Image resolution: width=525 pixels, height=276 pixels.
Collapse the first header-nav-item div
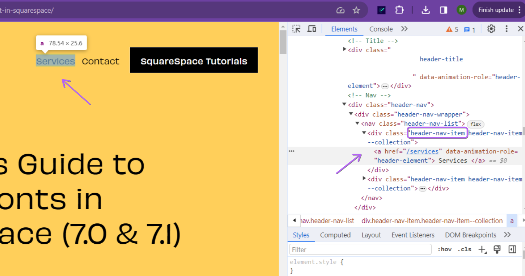pyautogui.click(x=364, y=133)
